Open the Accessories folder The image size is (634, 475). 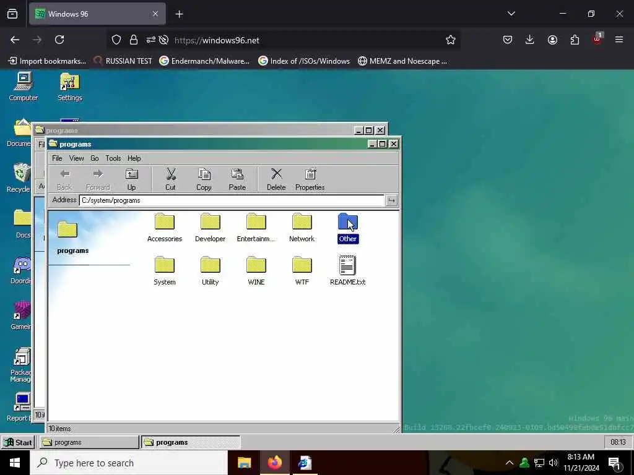165,228
